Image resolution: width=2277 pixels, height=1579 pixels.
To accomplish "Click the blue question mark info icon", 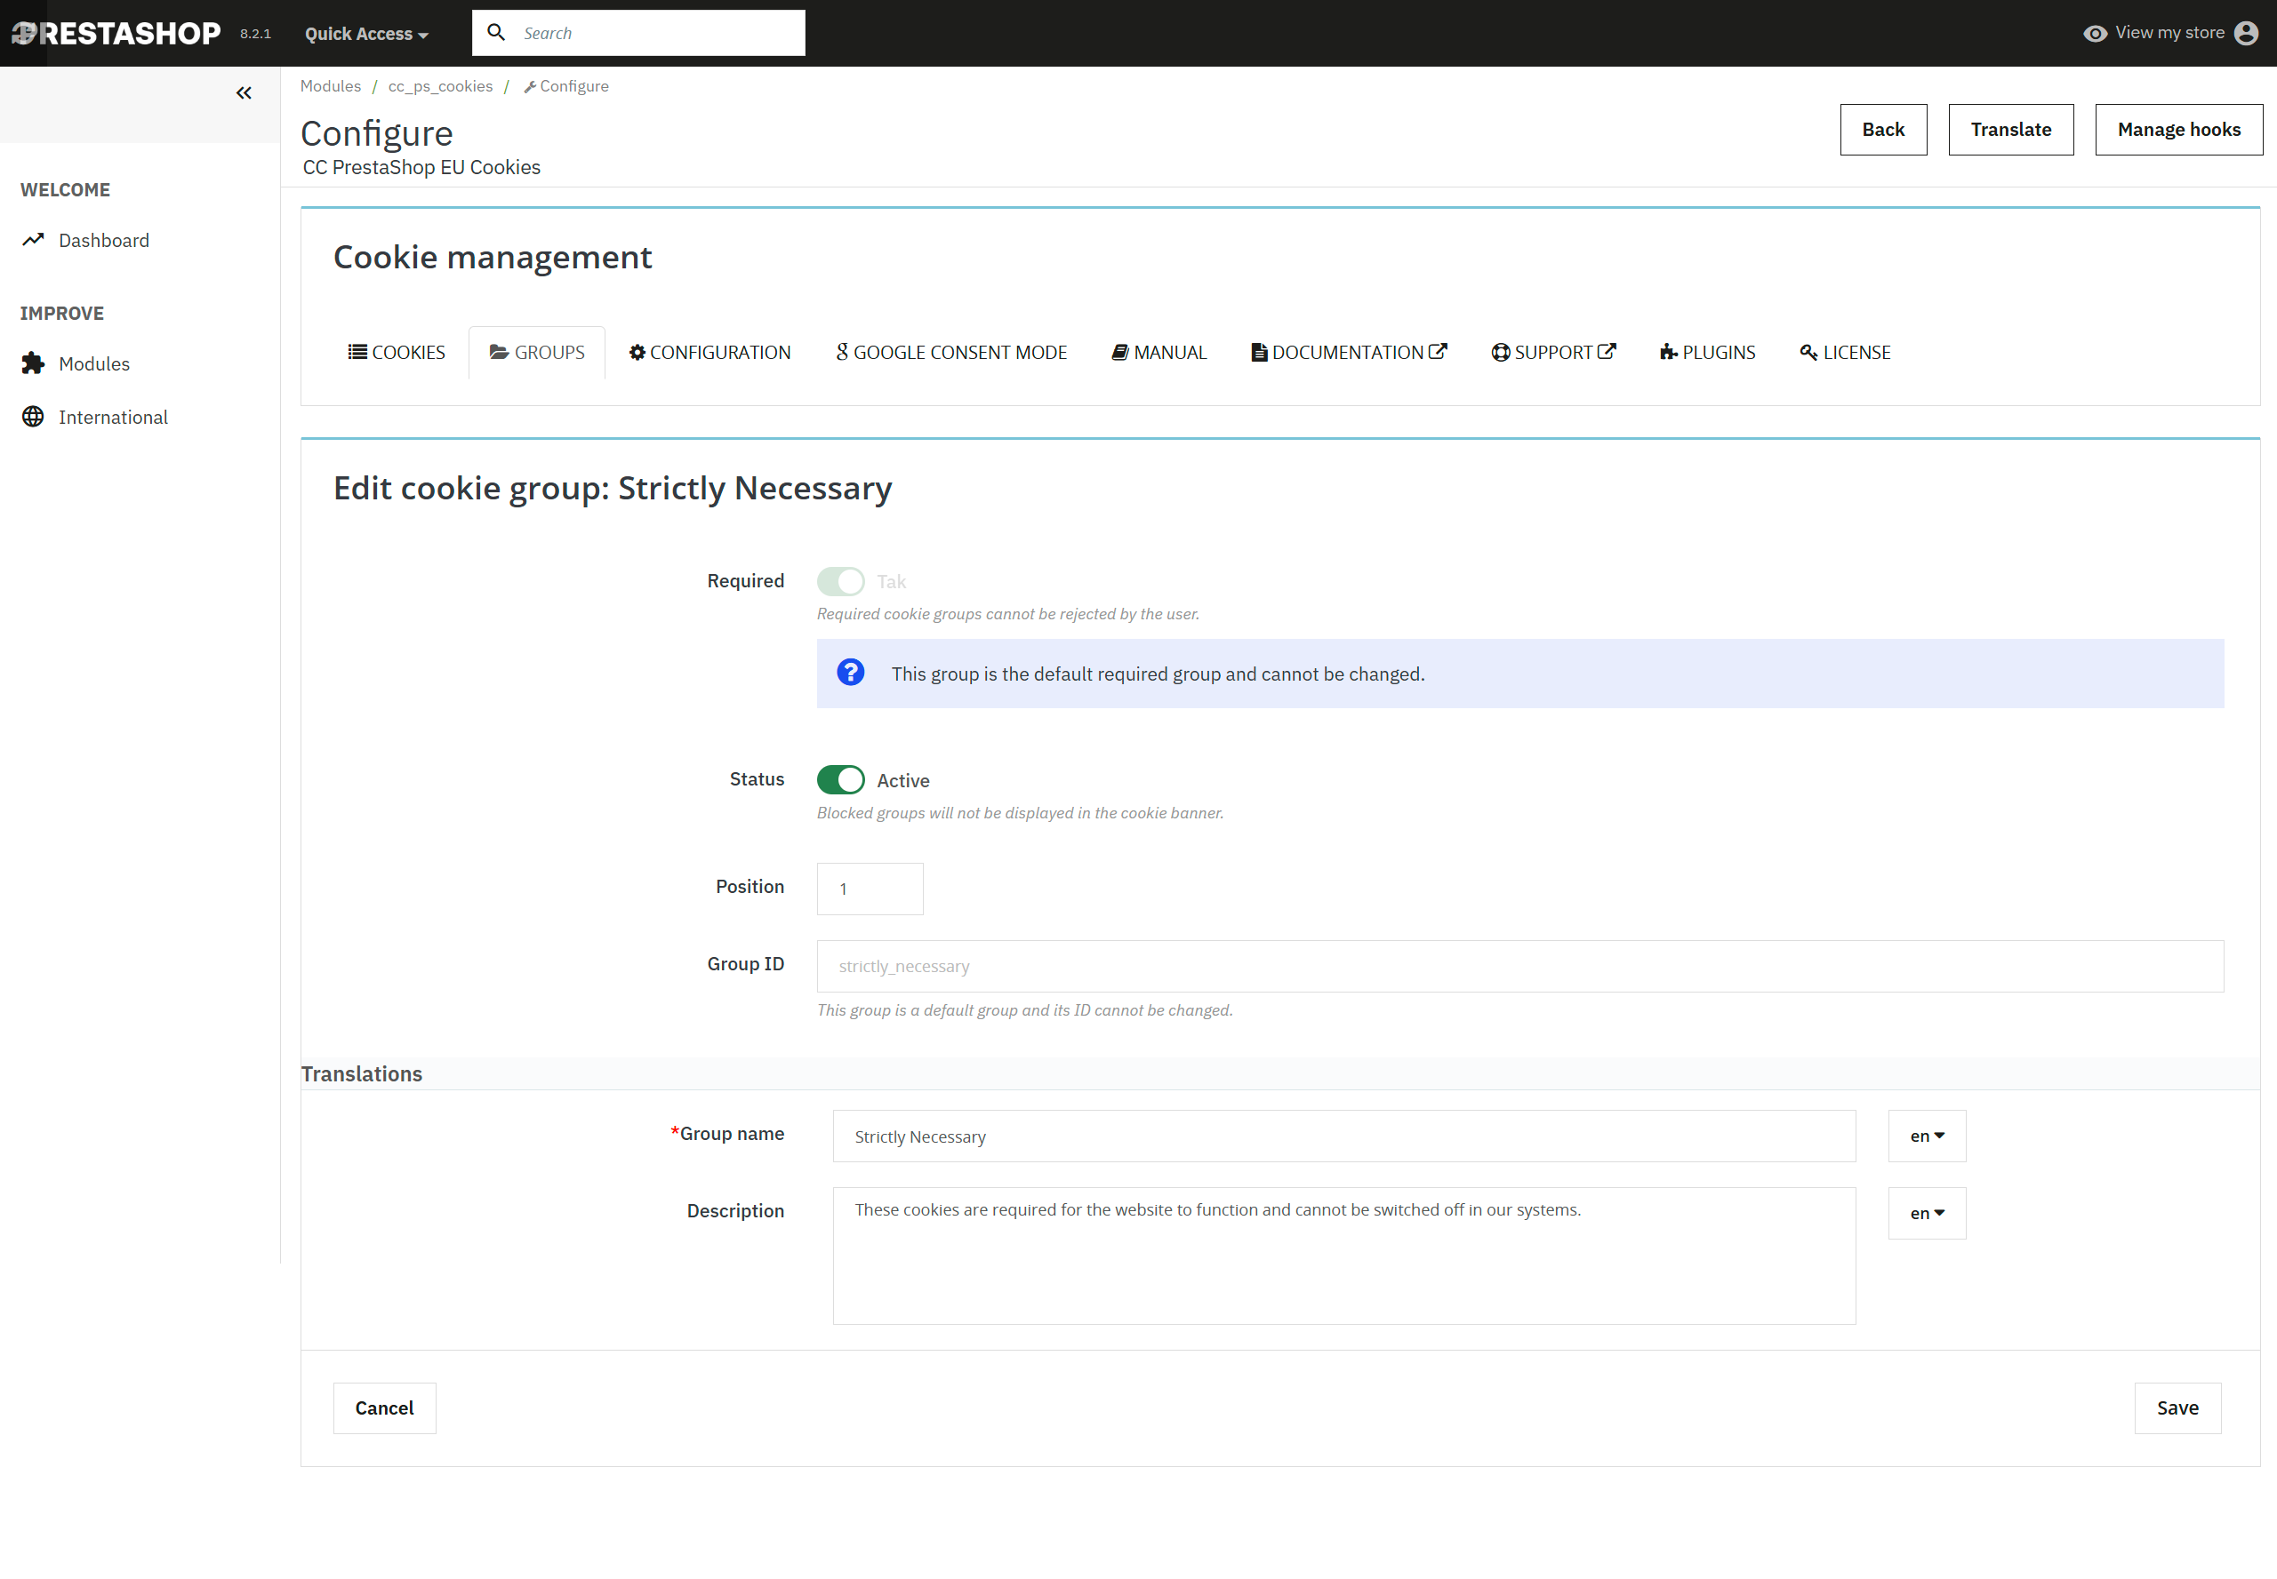I will click(850, 673).
